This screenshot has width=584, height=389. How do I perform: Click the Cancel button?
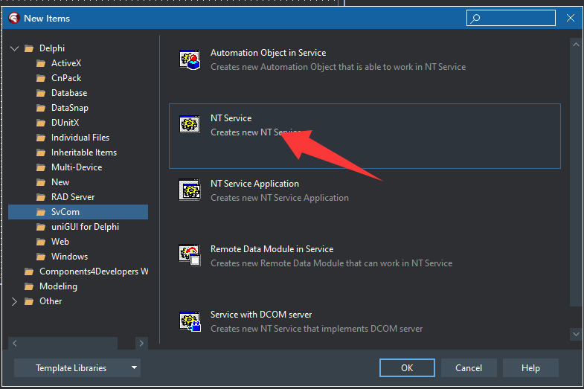coord(469,367)
